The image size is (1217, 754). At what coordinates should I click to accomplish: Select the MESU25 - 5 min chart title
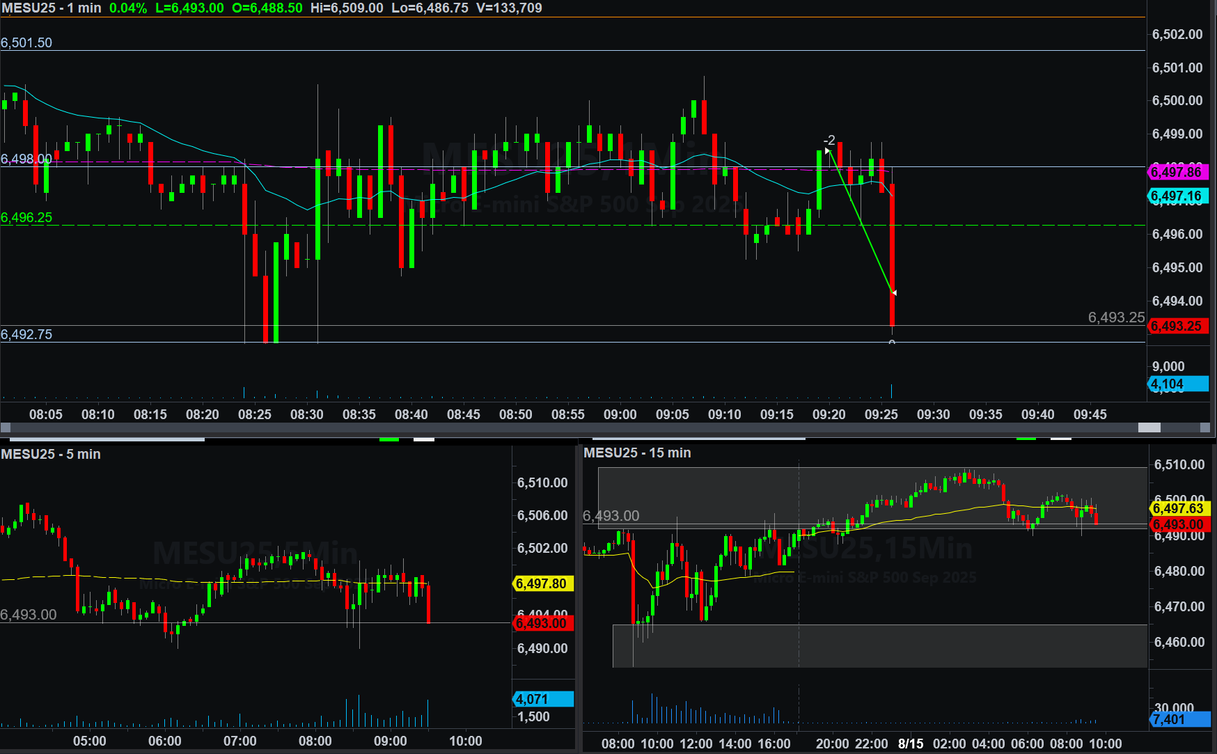pyautogui.click(x=51, y=454)
